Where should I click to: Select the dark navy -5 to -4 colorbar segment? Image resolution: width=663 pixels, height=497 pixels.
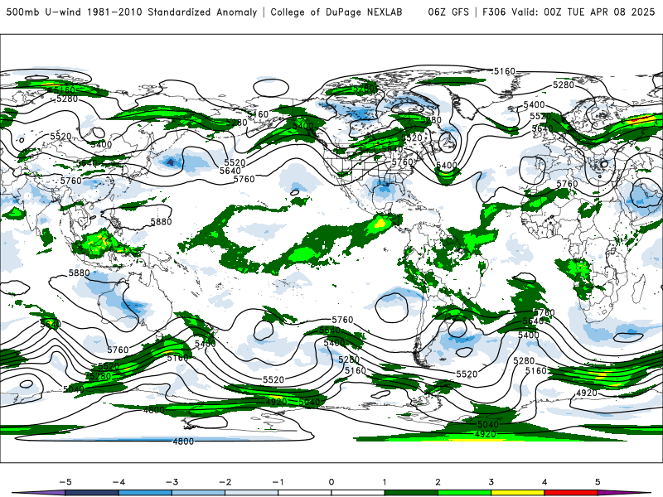(x=92, y=493)
